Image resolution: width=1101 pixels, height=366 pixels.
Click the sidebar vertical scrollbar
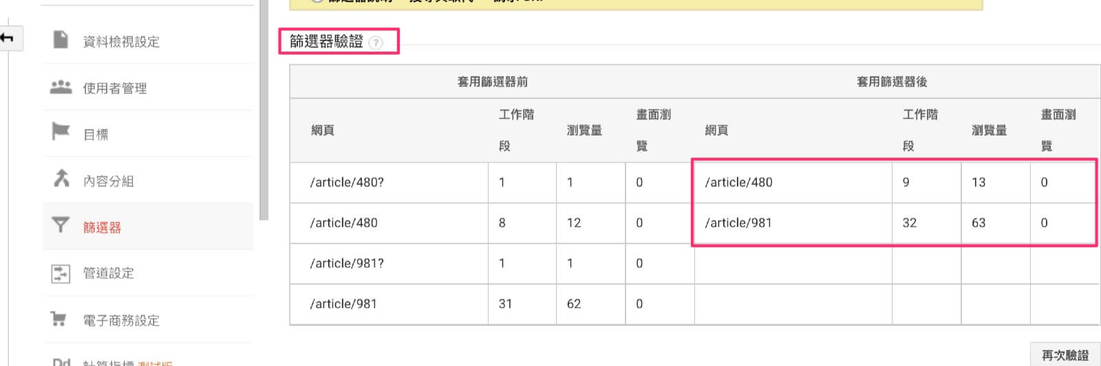click(264, 110)
